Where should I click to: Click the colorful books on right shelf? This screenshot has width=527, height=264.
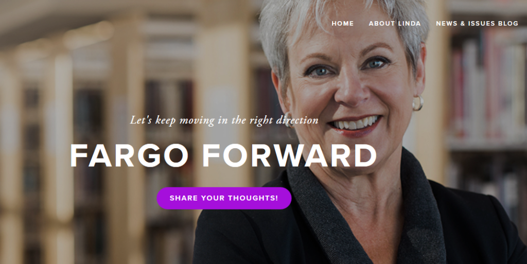click(x=487, y=84)
